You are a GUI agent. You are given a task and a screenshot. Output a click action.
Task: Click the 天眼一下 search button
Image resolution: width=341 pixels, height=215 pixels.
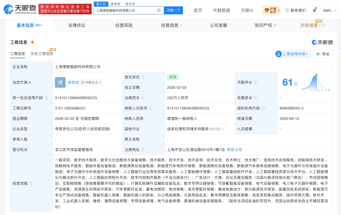tap(173, 10)
